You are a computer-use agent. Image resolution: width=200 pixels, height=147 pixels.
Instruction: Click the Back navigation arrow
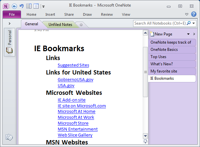pos(14,6)
